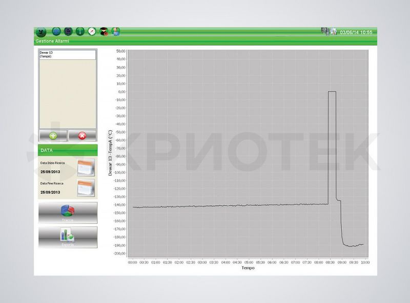This screenshot has height=303, width=410.
Task: Click the start date 25/09/2013 under Data Inizio Ricerca
Action: (x=50, y=172)
